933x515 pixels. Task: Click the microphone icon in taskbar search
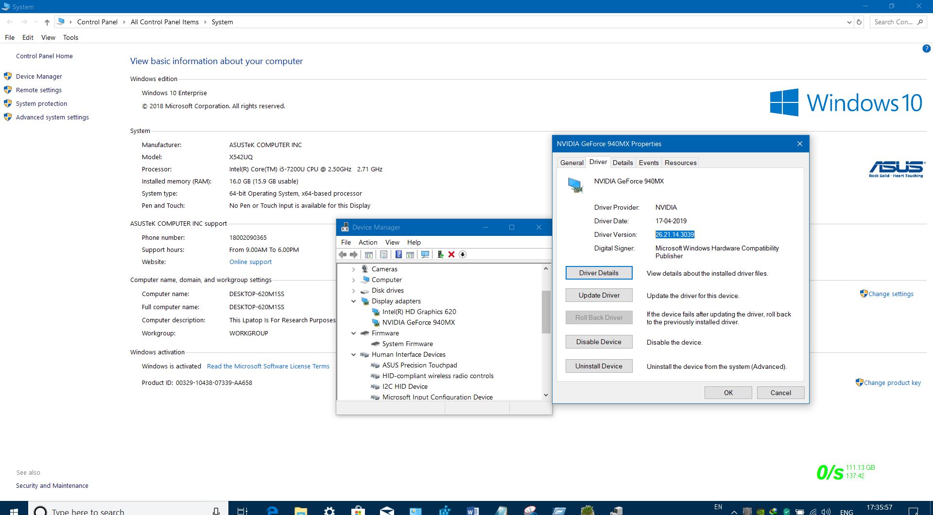point(216,511)
